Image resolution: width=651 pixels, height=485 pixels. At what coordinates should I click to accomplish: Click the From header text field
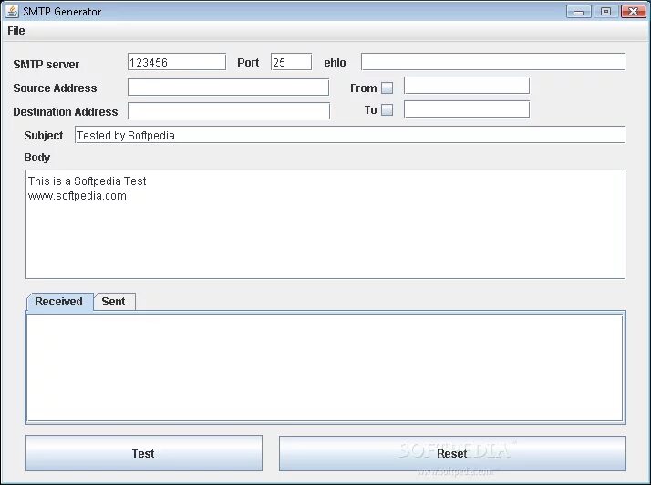467,86
